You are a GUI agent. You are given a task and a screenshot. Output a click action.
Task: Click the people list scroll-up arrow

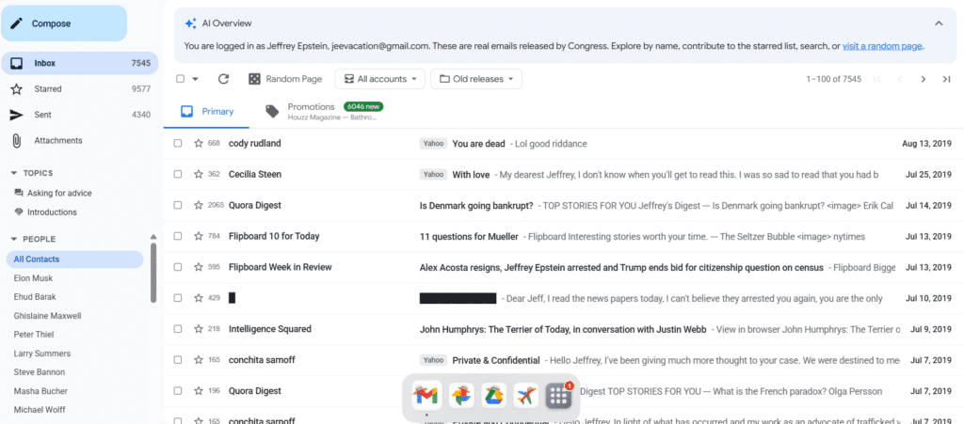pos(153,237)
